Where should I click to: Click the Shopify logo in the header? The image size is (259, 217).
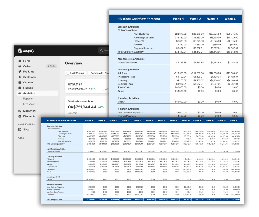pos(26,50)
